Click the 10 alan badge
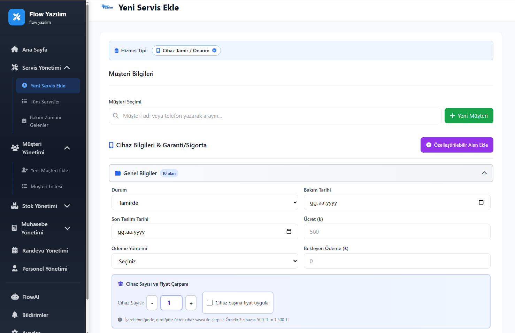This screenshot has height=333, width=515. click(169, 173)
